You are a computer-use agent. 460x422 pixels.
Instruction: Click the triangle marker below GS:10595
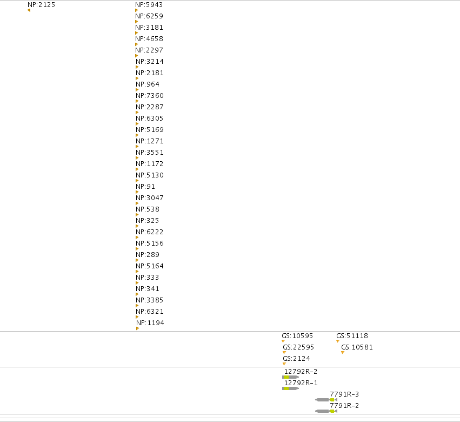(x=283, y=341)
